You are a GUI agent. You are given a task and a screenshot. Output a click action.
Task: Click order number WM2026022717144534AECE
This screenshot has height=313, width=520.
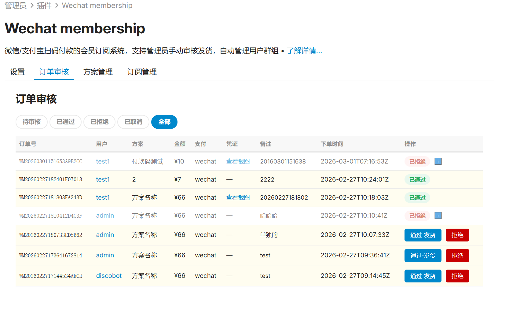[x=51, y=276]
